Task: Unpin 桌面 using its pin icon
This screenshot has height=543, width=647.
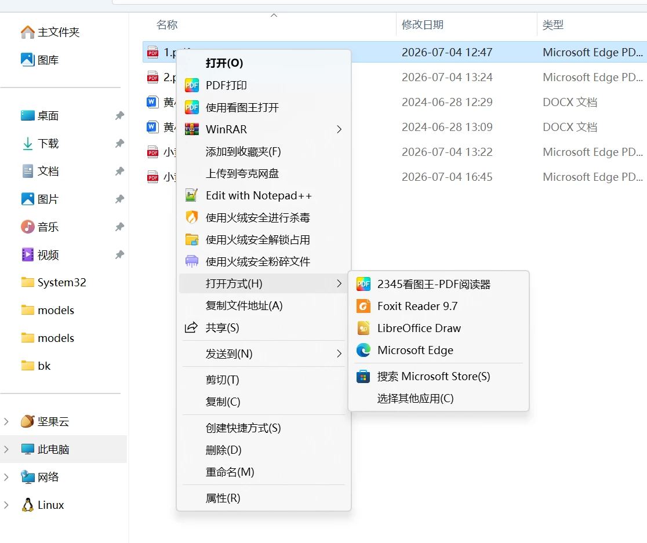Action: [x=119, y=115]
